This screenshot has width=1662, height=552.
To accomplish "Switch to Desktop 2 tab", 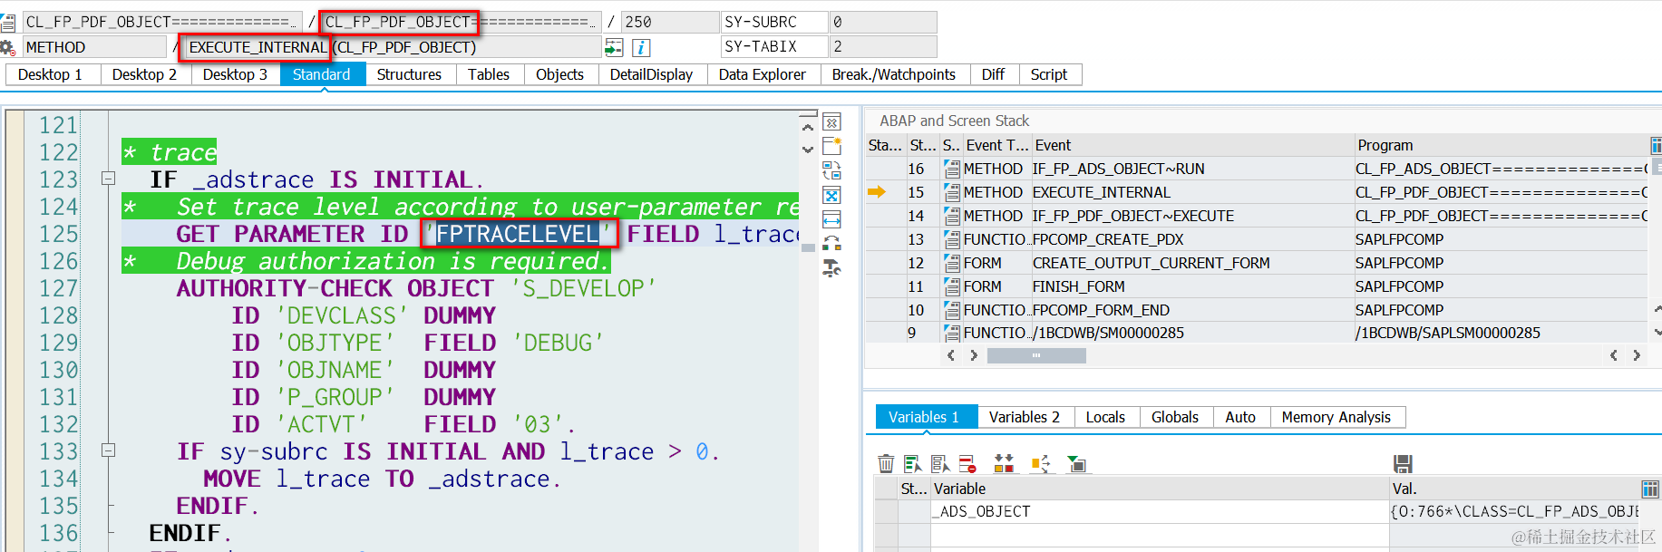I will pos(145,74).
